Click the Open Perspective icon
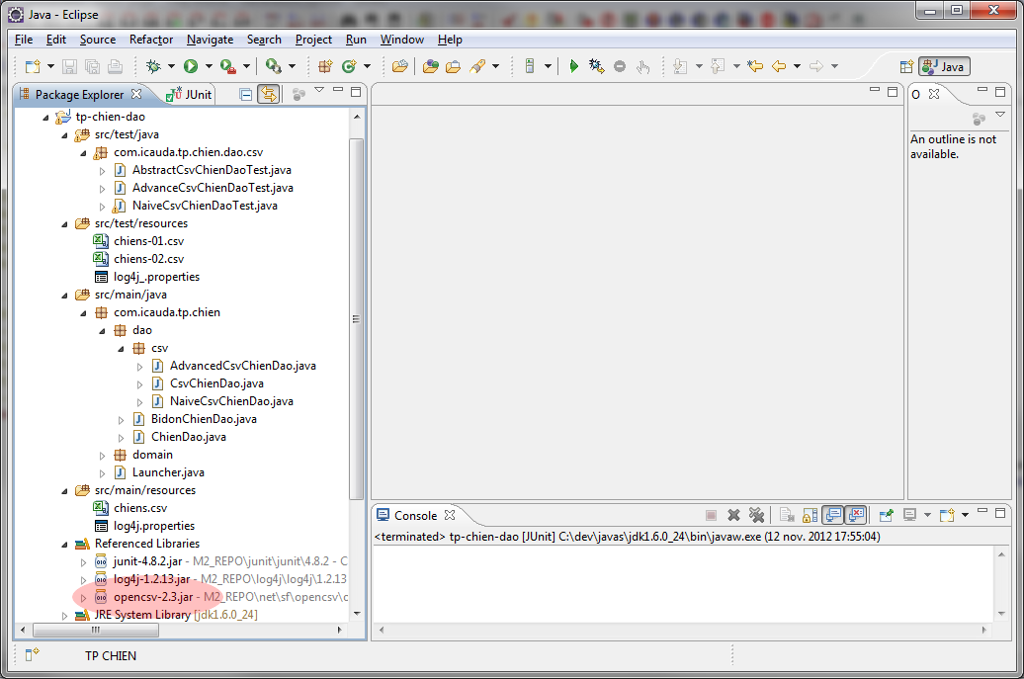 point(905,66)
